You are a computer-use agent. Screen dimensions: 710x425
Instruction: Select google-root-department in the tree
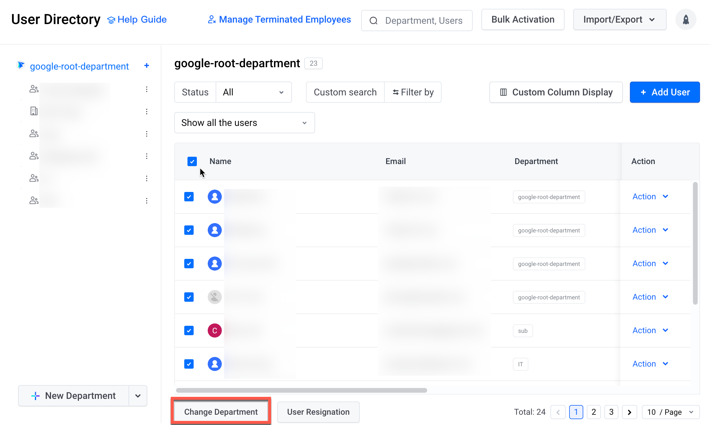pos(79,66)
